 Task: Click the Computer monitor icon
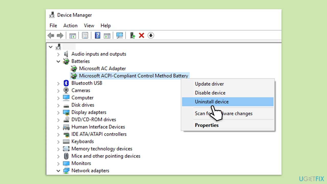pos(66,98)
